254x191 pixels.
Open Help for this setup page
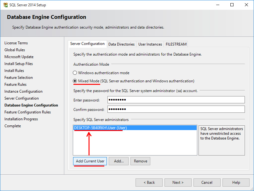pyautogui.click(x=236, y=183)
